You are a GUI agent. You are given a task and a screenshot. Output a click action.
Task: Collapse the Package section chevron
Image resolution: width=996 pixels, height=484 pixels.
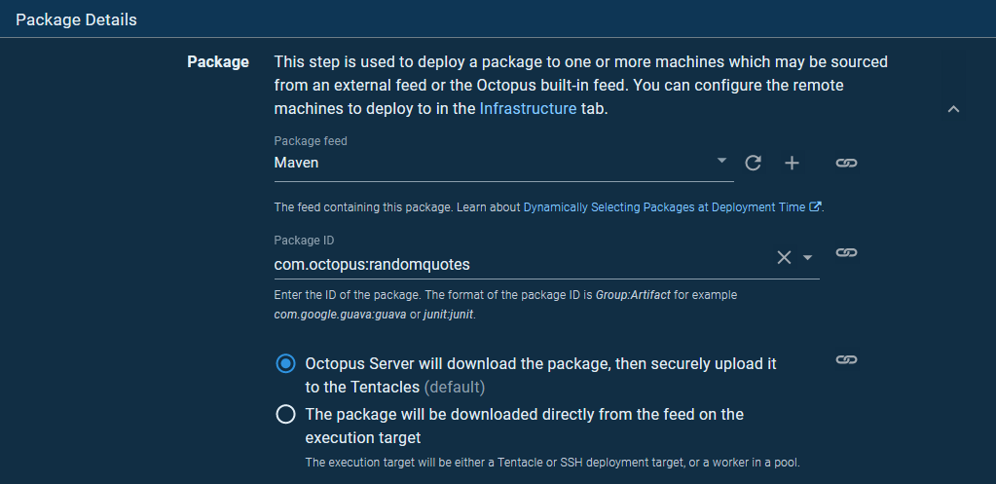point(953,109)
